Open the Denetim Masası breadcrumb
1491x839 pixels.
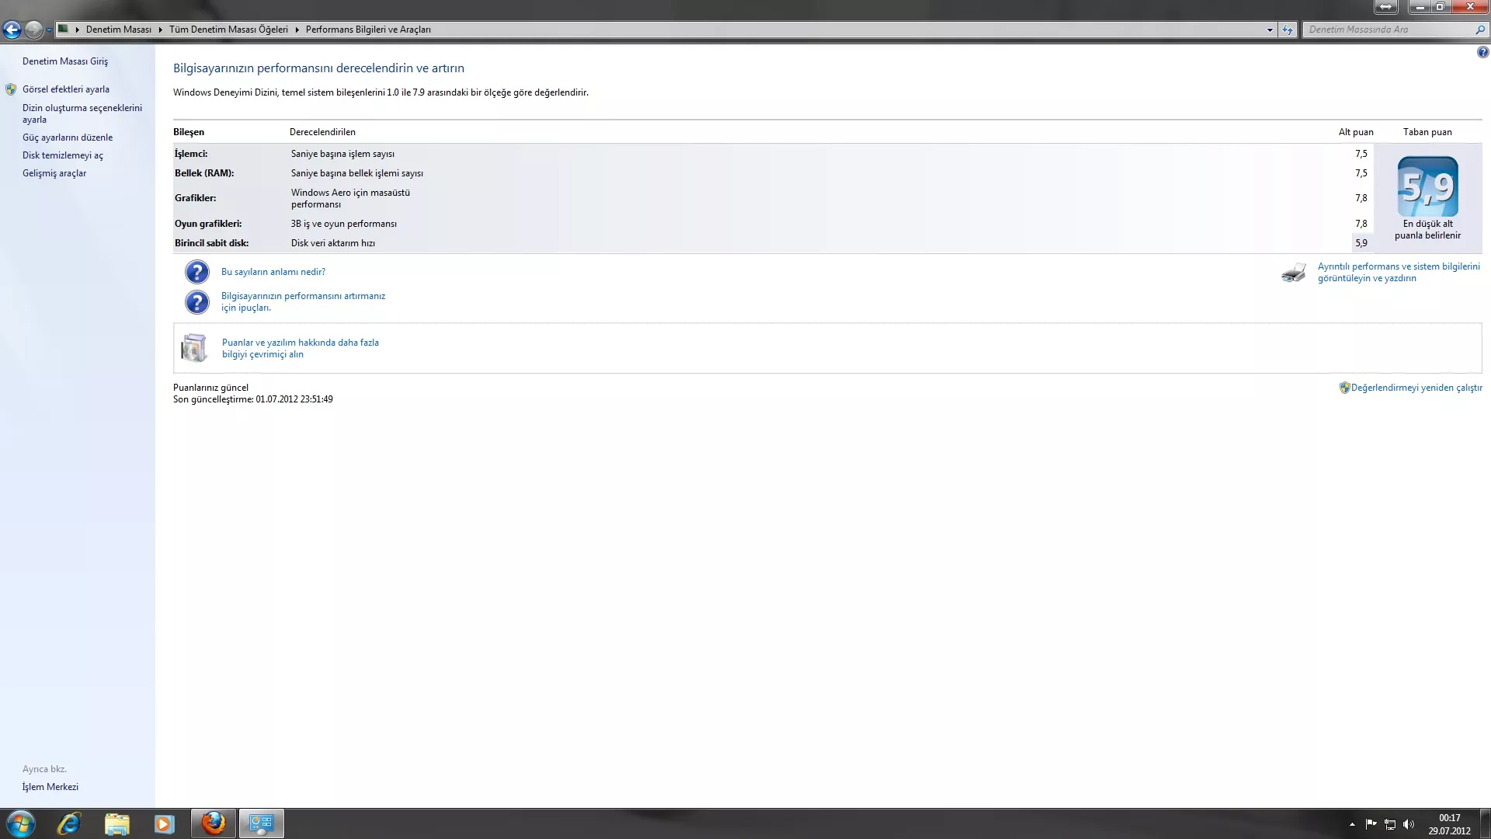click(118, 30)
